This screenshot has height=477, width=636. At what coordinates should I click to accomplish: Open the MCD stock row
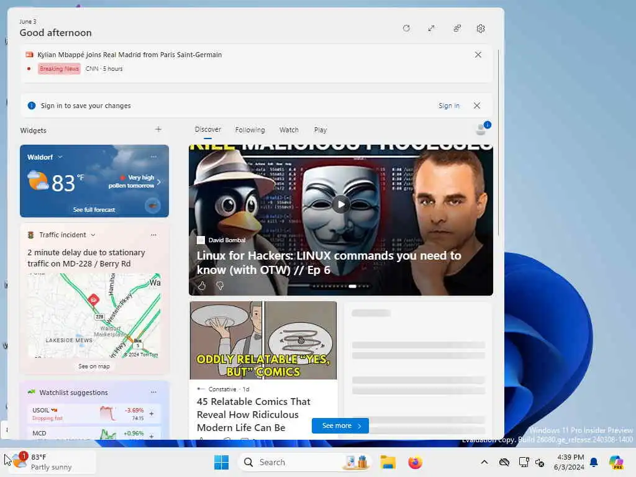coord(94,433)
